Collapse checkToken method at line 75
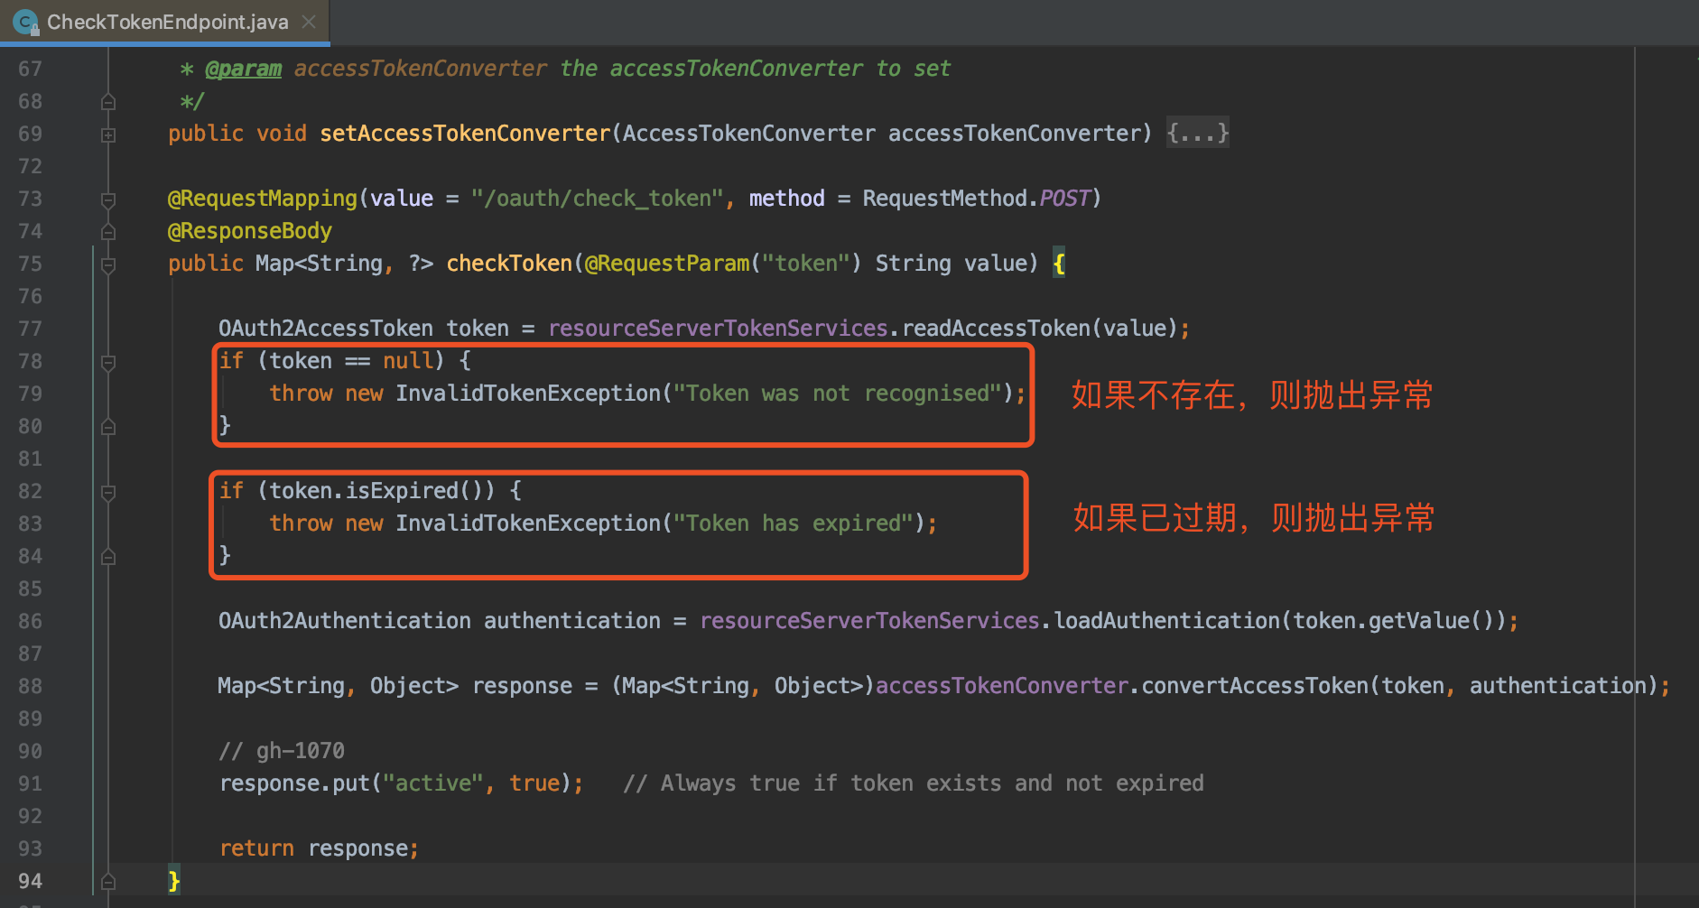The height and width of the screenshot is (908, 1699). 108,264
